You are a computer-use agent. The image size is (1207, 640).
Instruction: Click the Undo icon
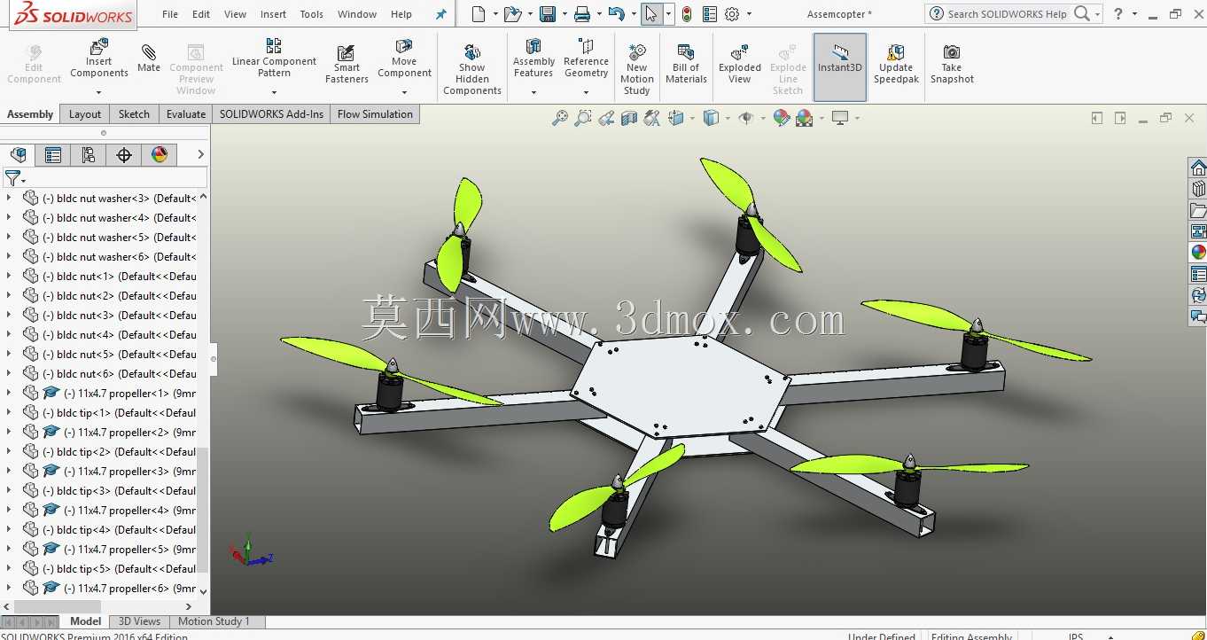tap(617, 14)
